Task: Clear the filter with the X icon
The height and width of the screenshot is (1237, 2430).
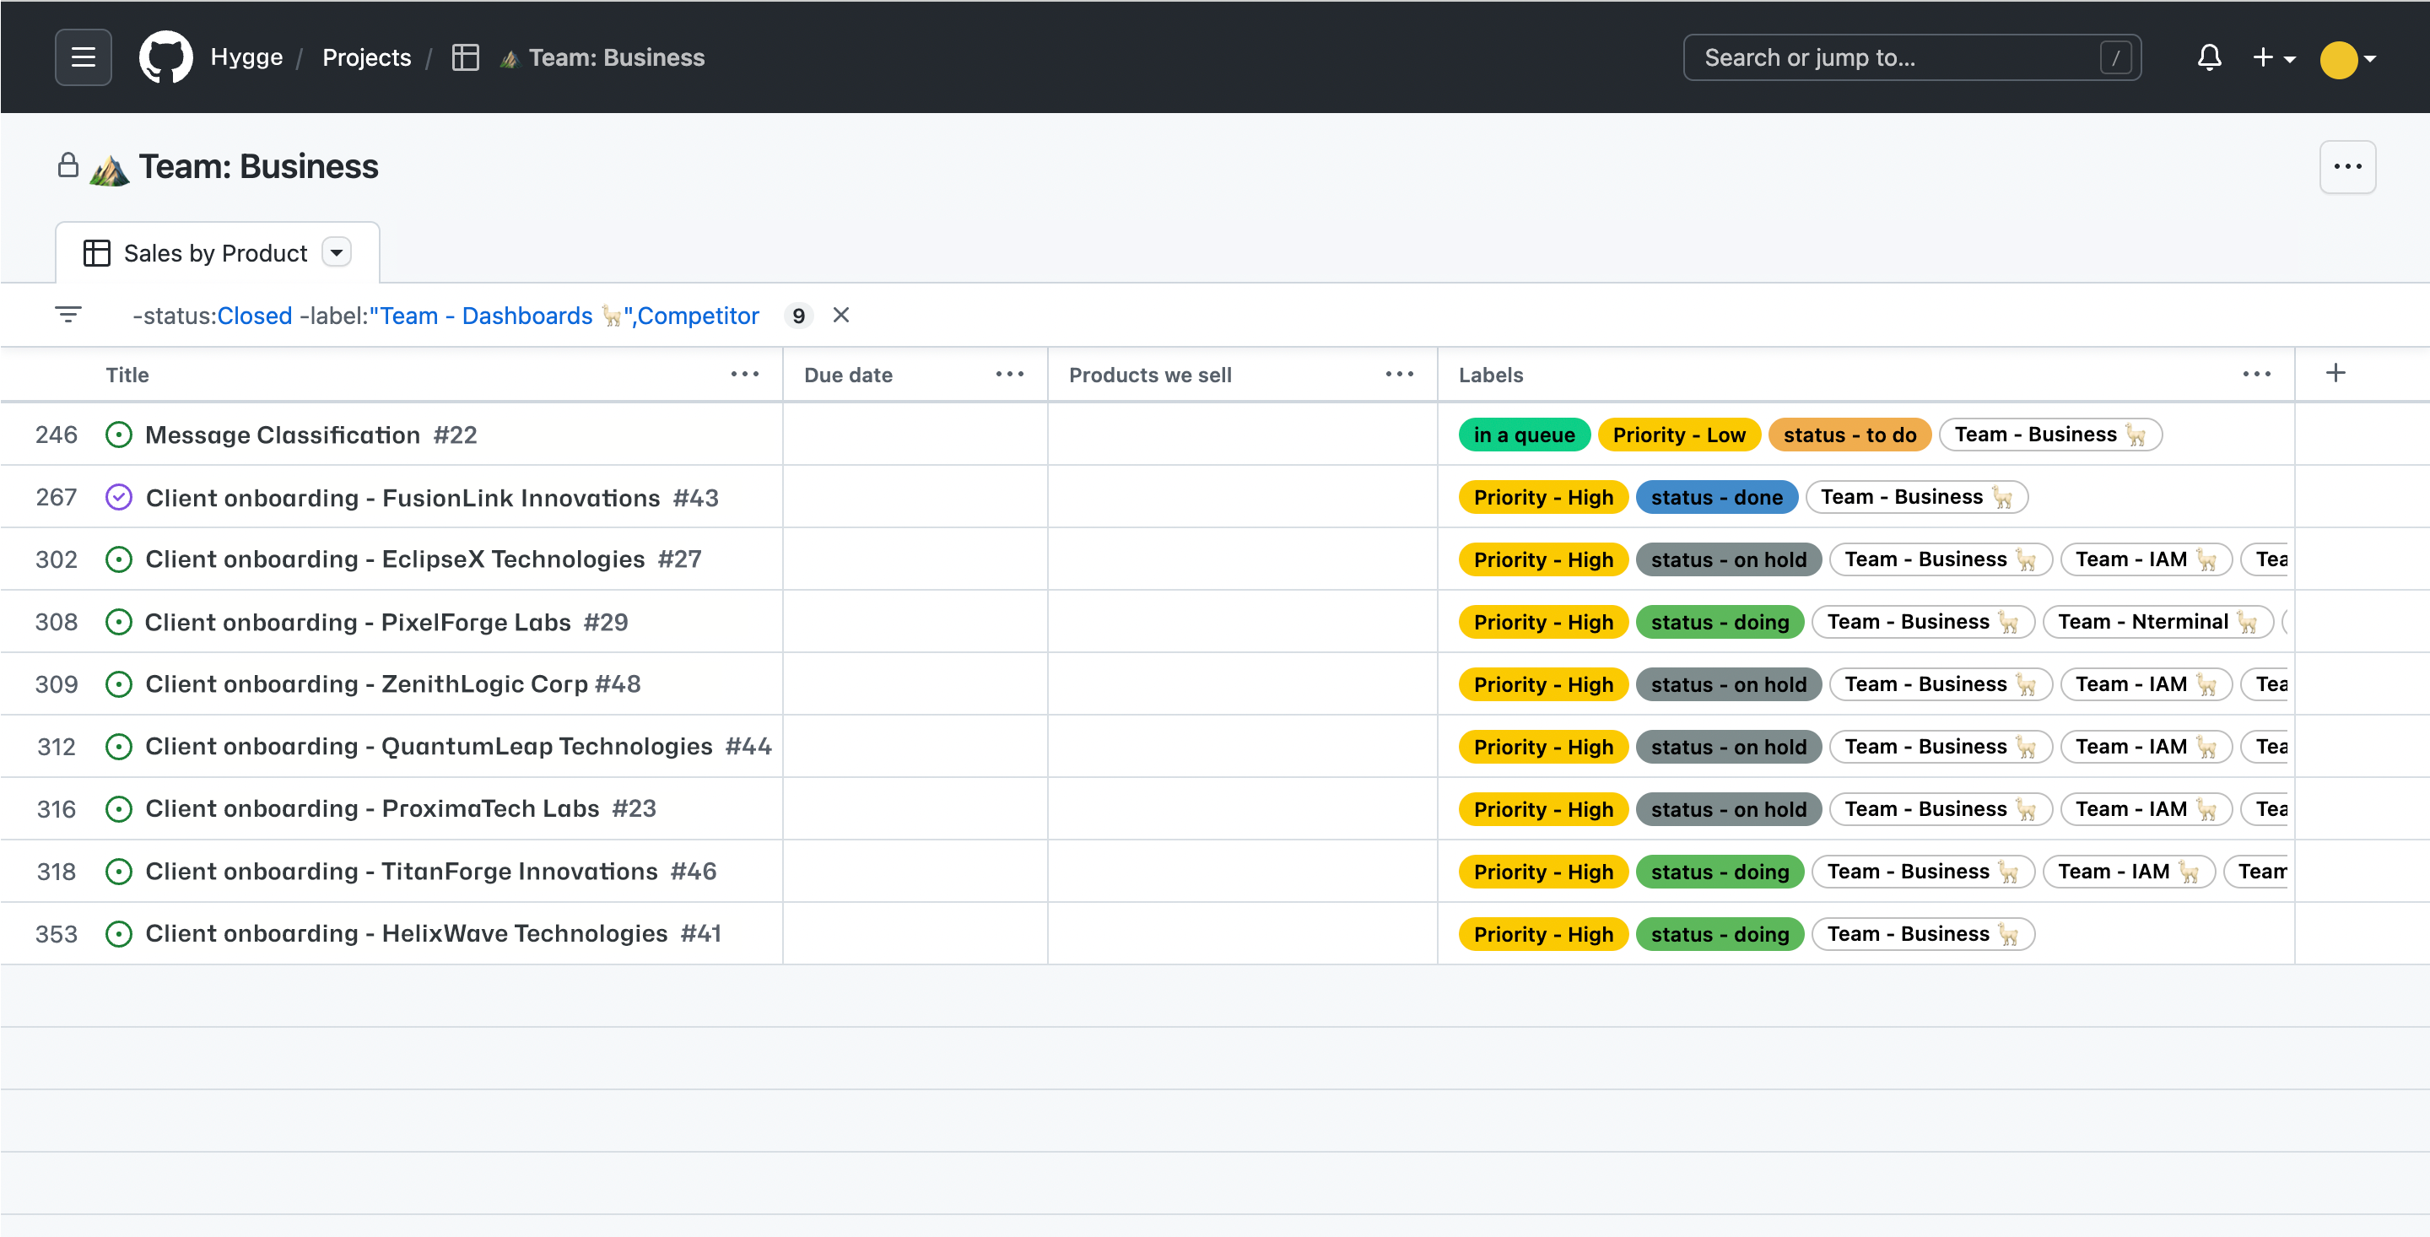Action: 840,315
